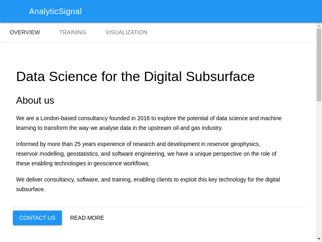Viewport: 322px width, 242px height.
Task: Click the 'Data Science for the Digital Subsurface' heading
Action: (x=135, y=76)
